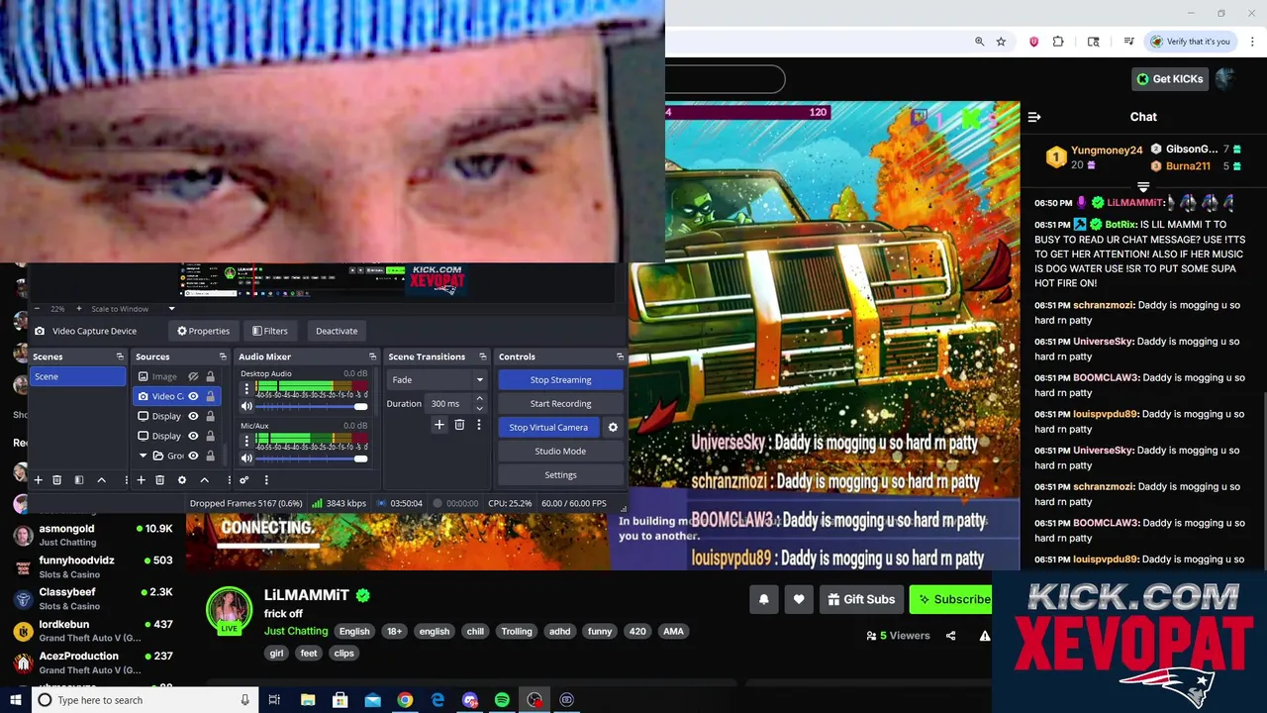Unlock the Image source lock icon
Viewport: 1267px width, 713px height.
click(x=210, y=376)
